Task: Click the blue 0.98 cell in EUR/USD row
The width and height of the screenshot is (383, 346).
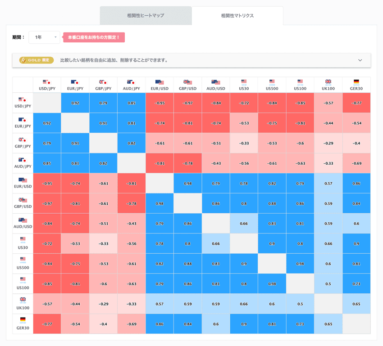Action: 187,183
